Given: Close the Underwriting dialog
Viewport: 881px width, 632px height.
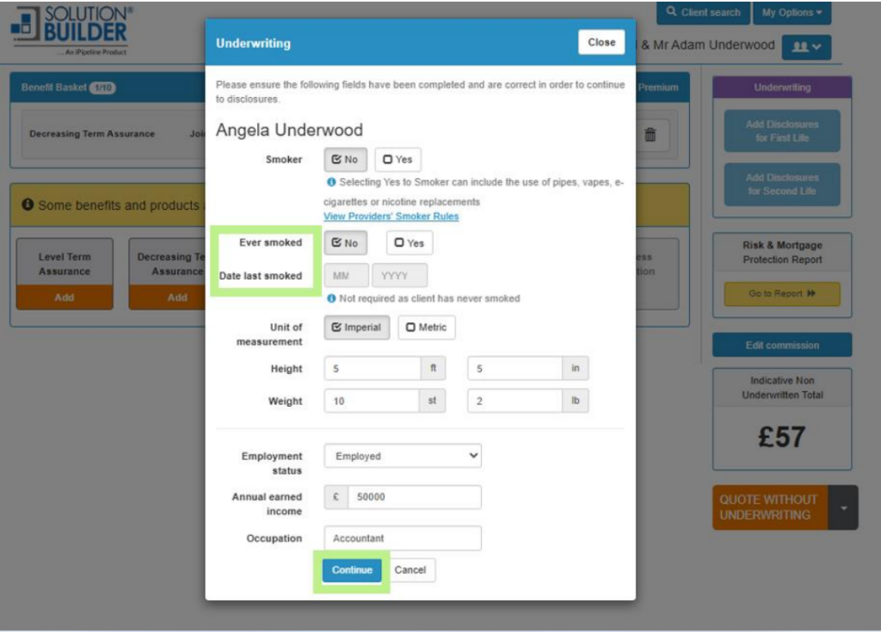Looking at the screenshot, I should (x=601, y=42).
